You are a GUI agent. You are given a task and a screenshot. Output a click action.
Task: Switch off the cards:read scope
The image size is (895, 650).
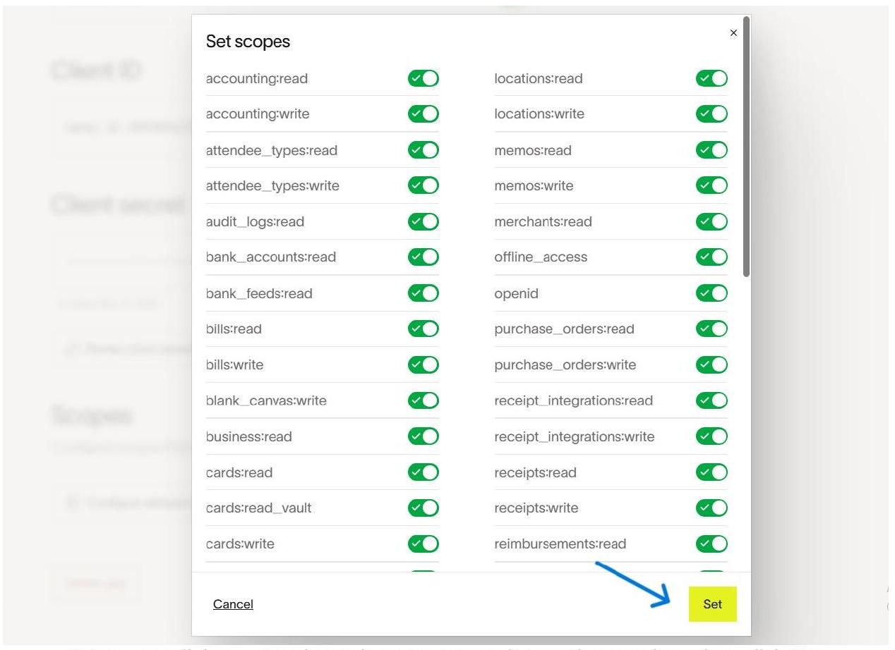click(424, 472)
